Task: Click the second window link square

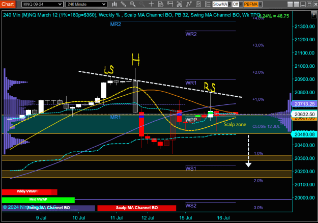Action: click(297, 4)
